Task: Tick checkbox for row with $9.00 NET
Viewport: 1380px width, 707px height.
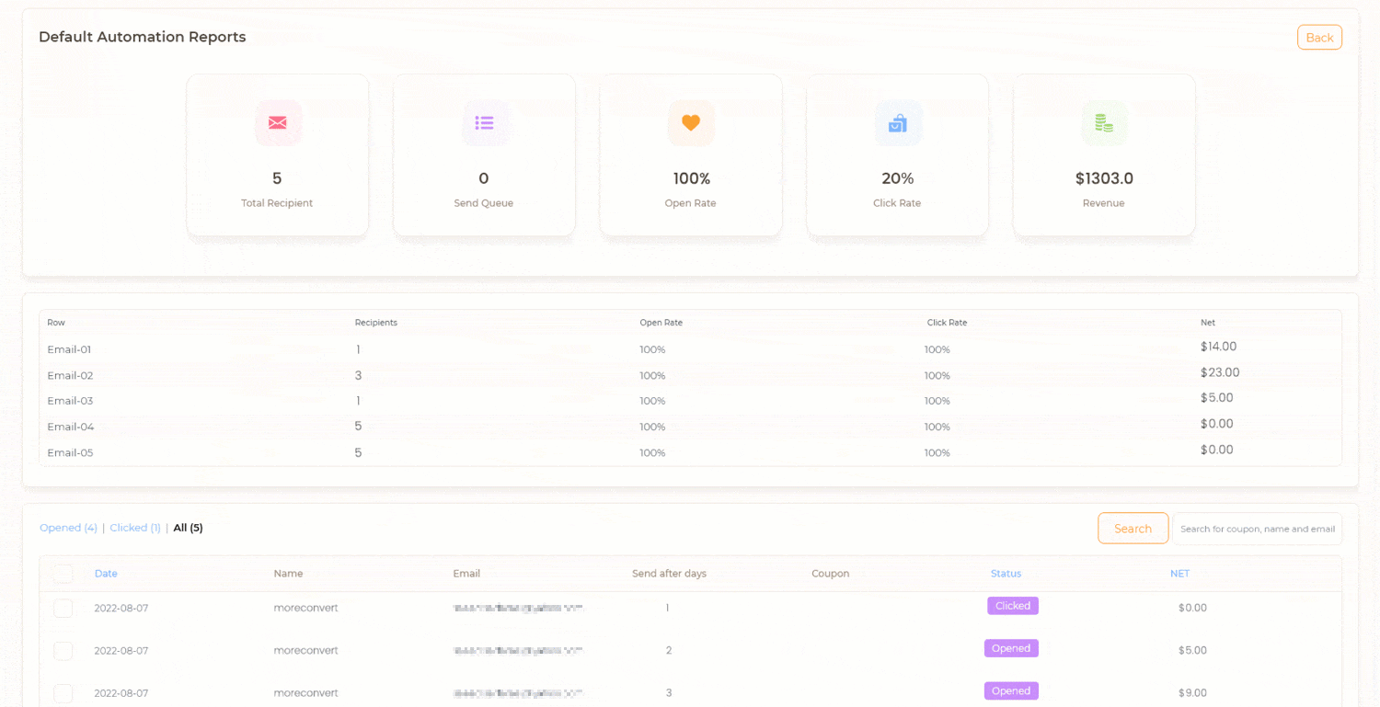Action: point(63,693)
